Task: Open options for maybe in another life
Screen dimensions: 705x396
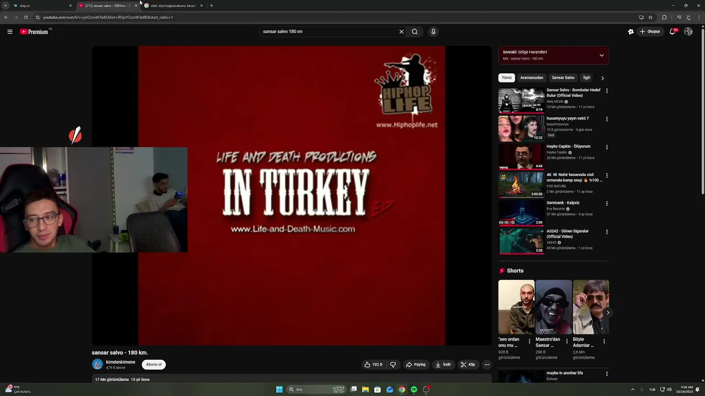Action: 607,374
